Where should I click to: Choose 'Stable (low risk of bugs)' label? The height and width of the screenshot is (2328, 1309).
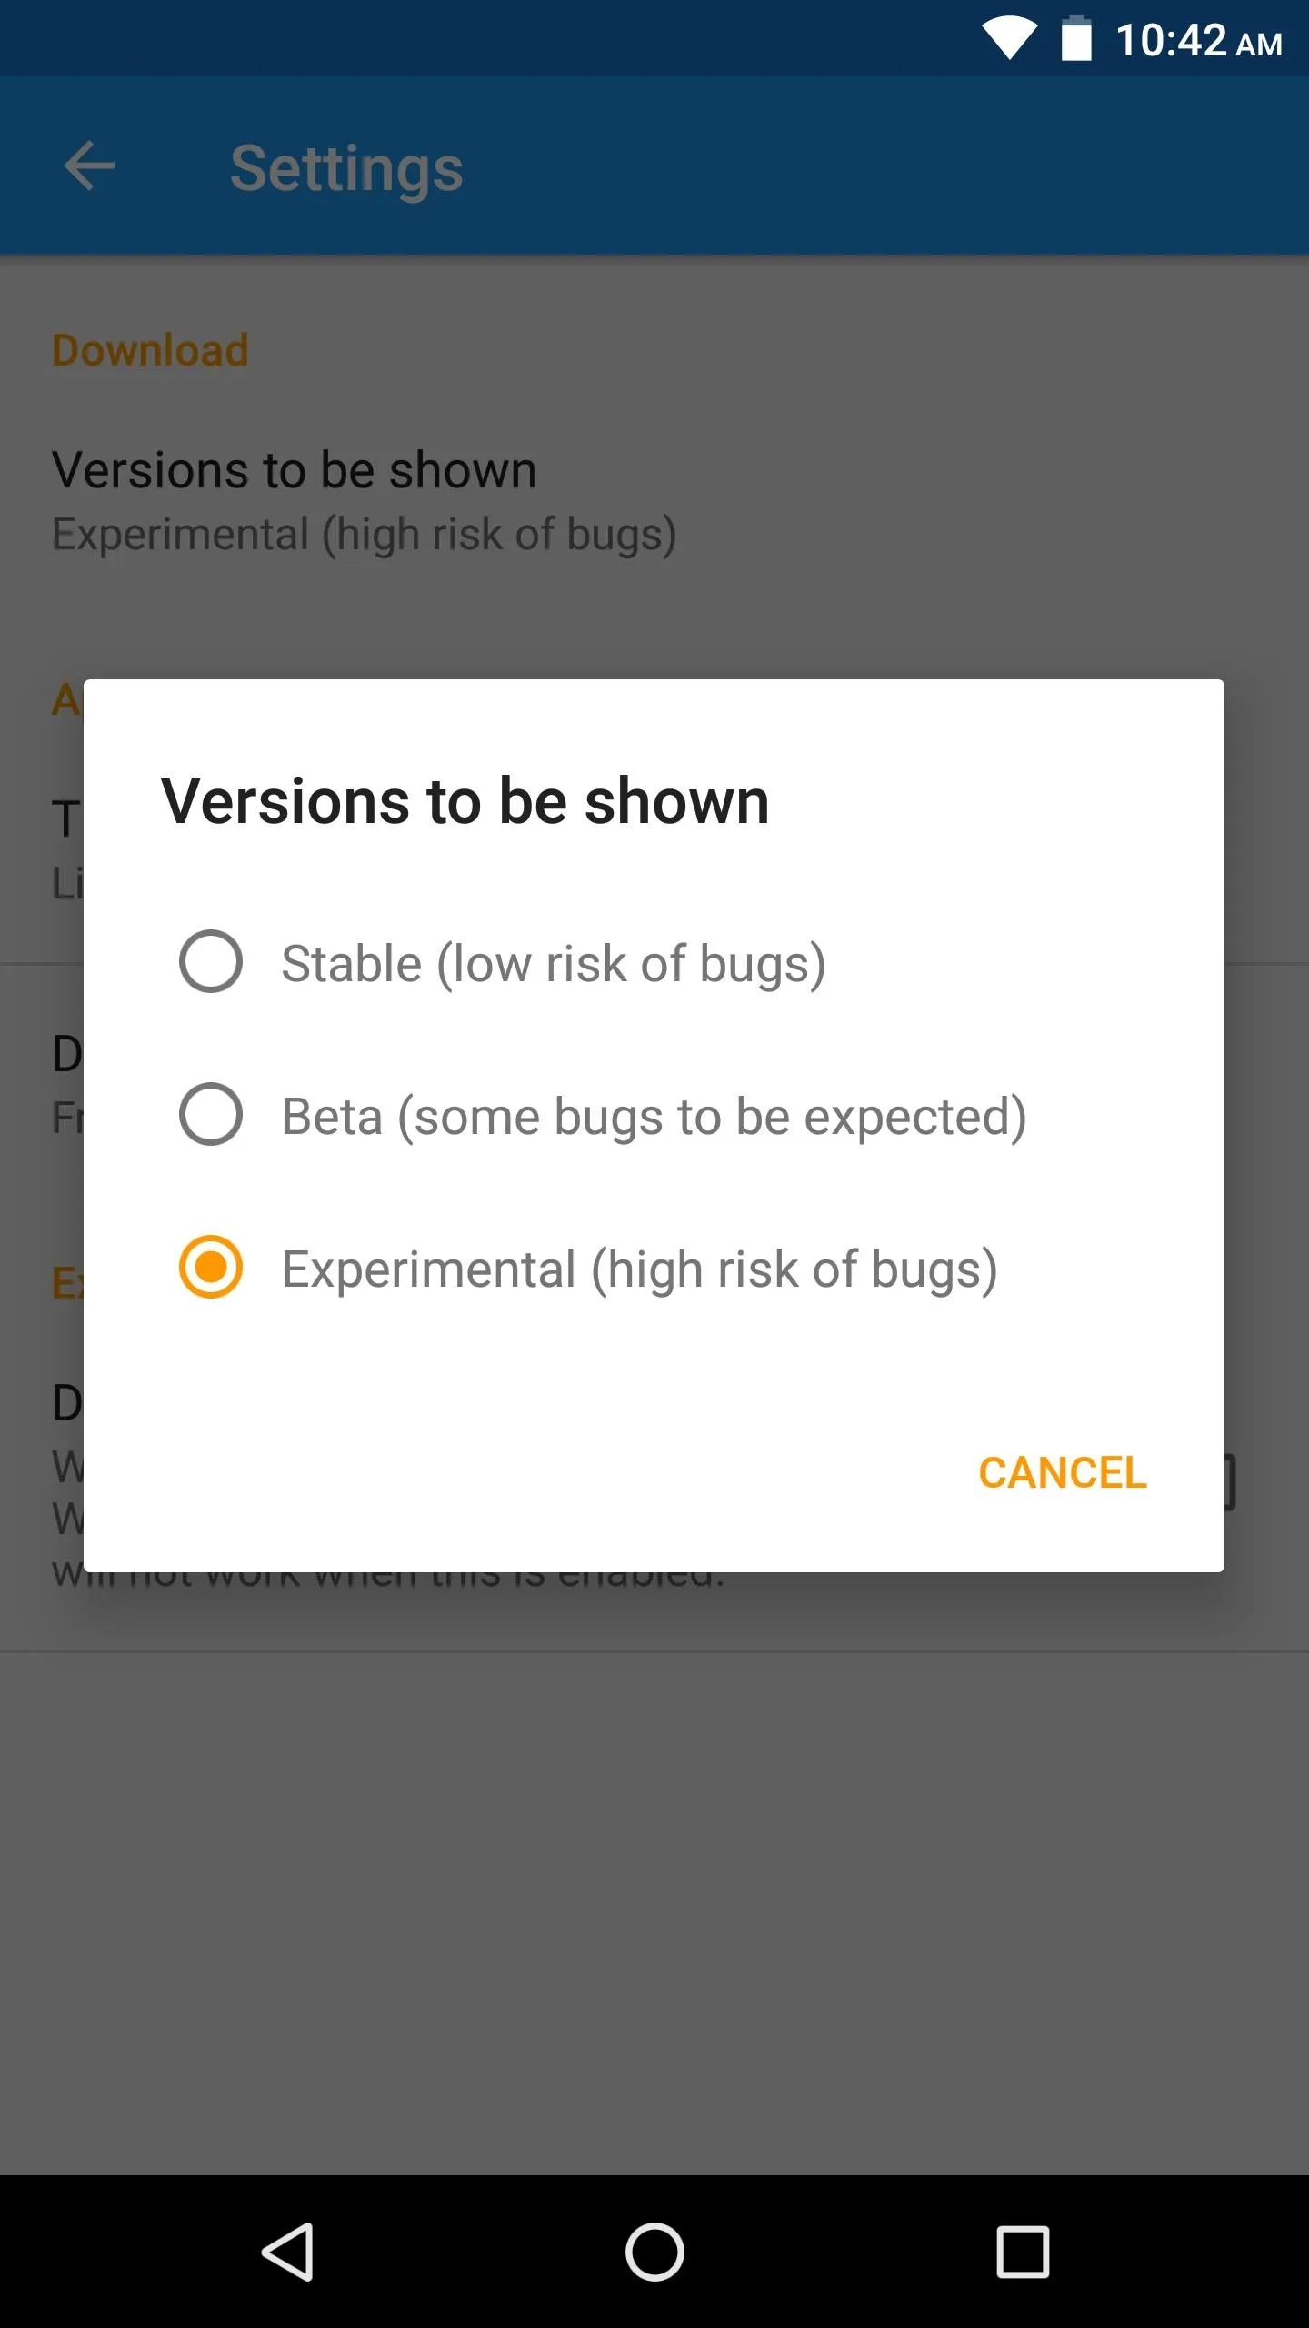pyautogui.click(x=554, y=964)
